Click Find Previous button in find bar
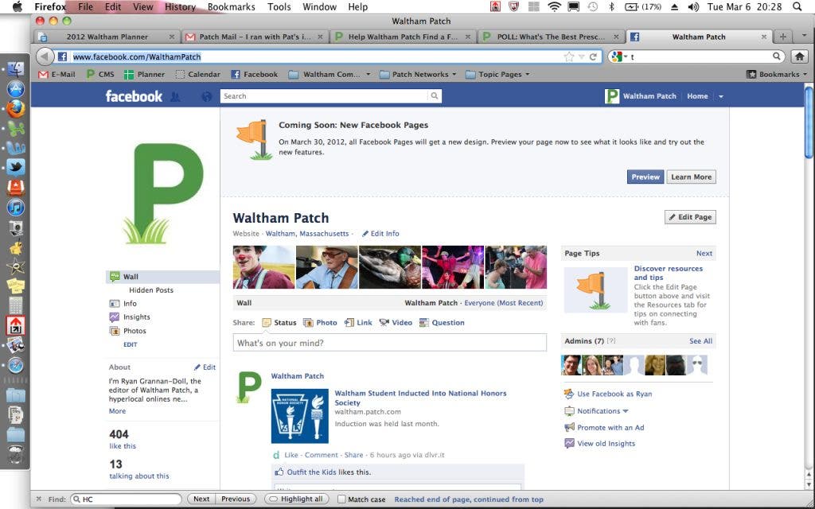The height and width of the screenshot is (509, 815). [x=236, y=499]
